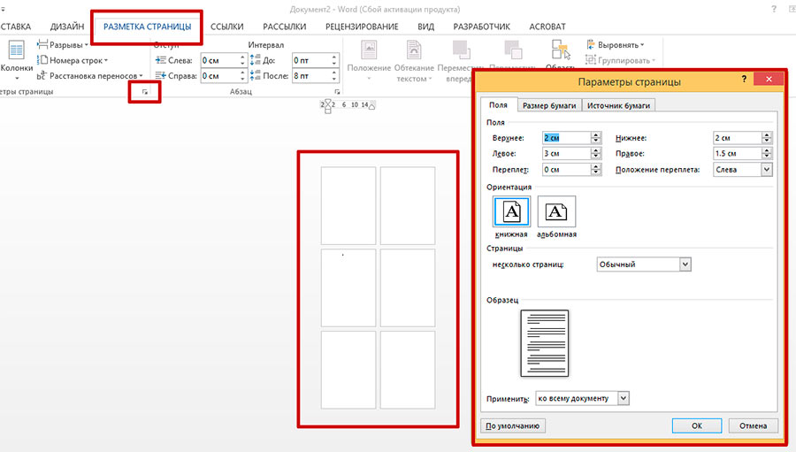Click the Положение (Position) ribbon icon
This screenshot has height=452, width=796.
click(x=369, y=53)
